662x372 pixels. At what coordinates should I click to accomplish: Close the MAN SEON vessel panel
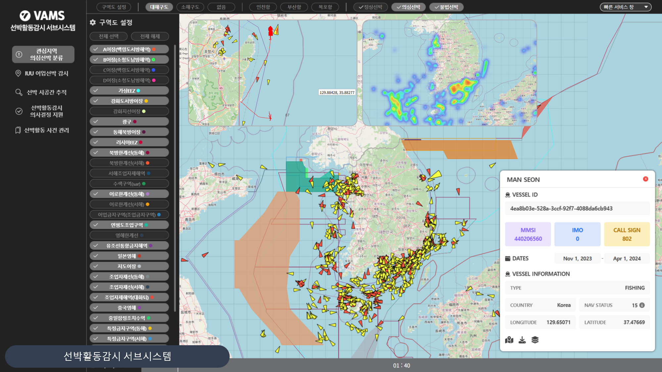[645, 179]
